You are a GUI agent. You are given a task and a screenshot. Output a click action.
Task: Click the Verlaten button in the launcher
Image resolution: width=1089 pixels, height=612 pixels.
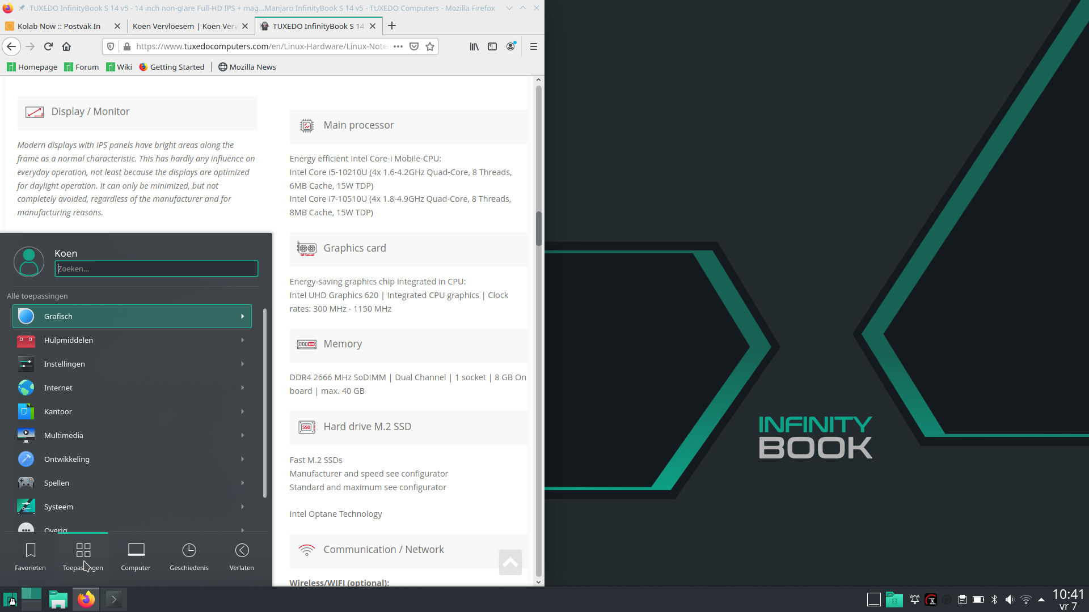[242, 555]
